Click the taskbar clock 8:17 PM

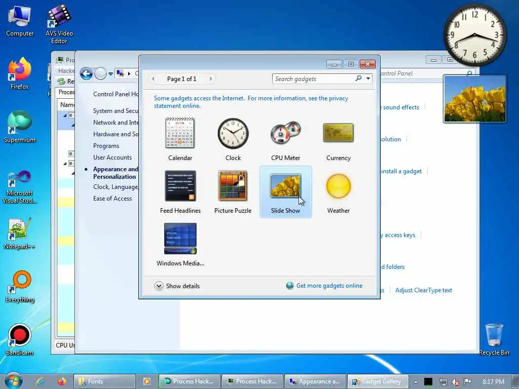click(x=493, y=381)
